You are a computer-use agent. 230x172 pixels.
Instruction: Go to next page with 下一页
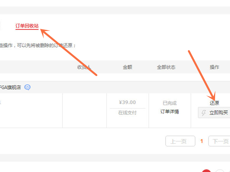point(220,141)
